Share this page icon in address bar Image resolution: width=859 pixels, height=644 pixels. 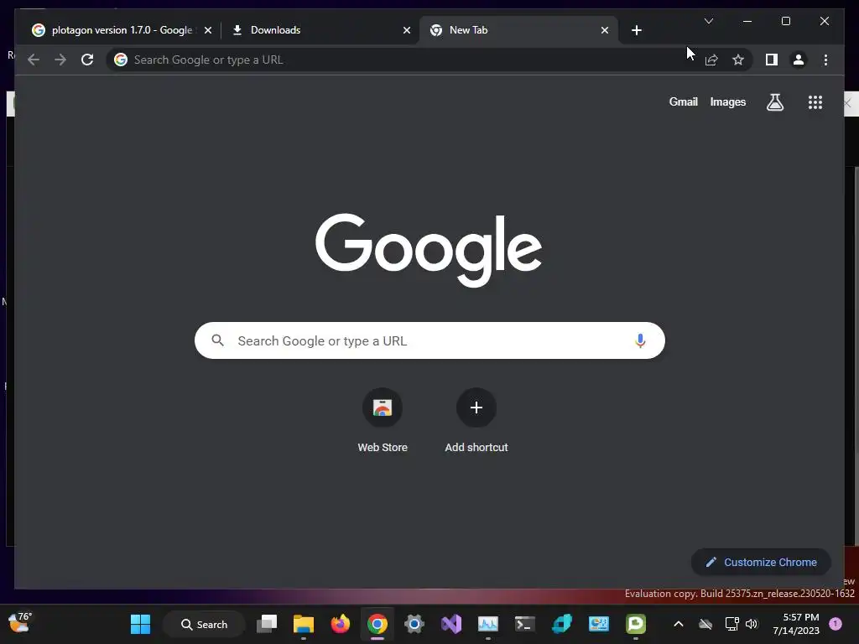(x=711, y=60)
